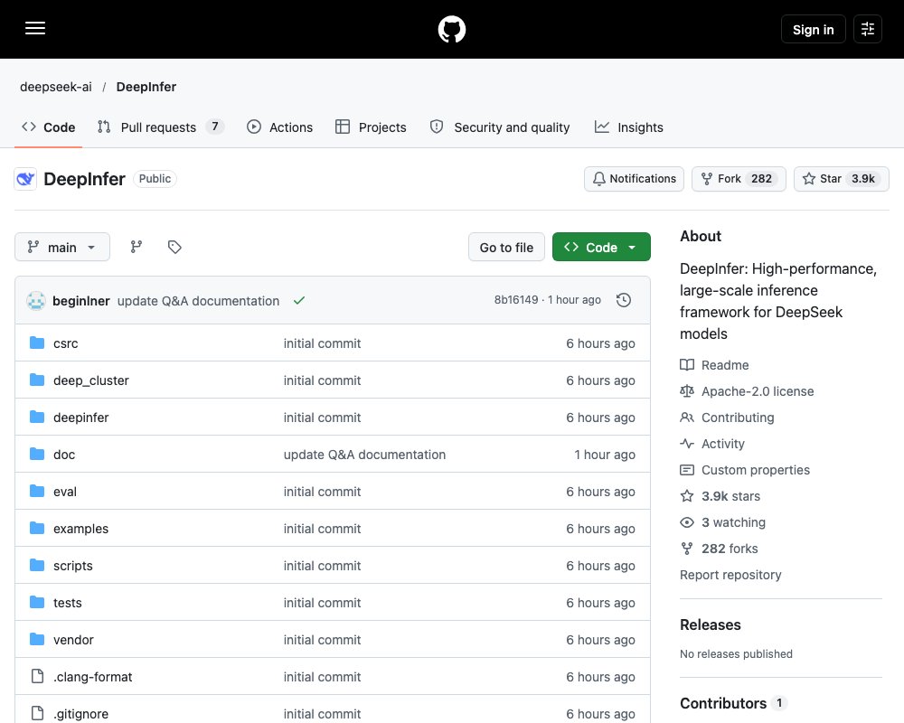
Task: Open the hamburger navigation menu
Action: [35, 28]
